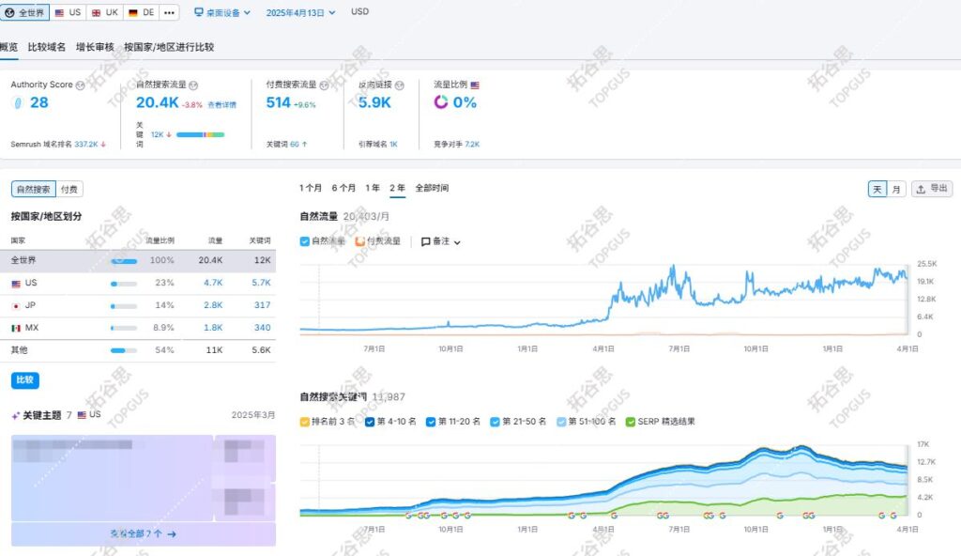Click the info icon next to 反向链接

point(402,85)
